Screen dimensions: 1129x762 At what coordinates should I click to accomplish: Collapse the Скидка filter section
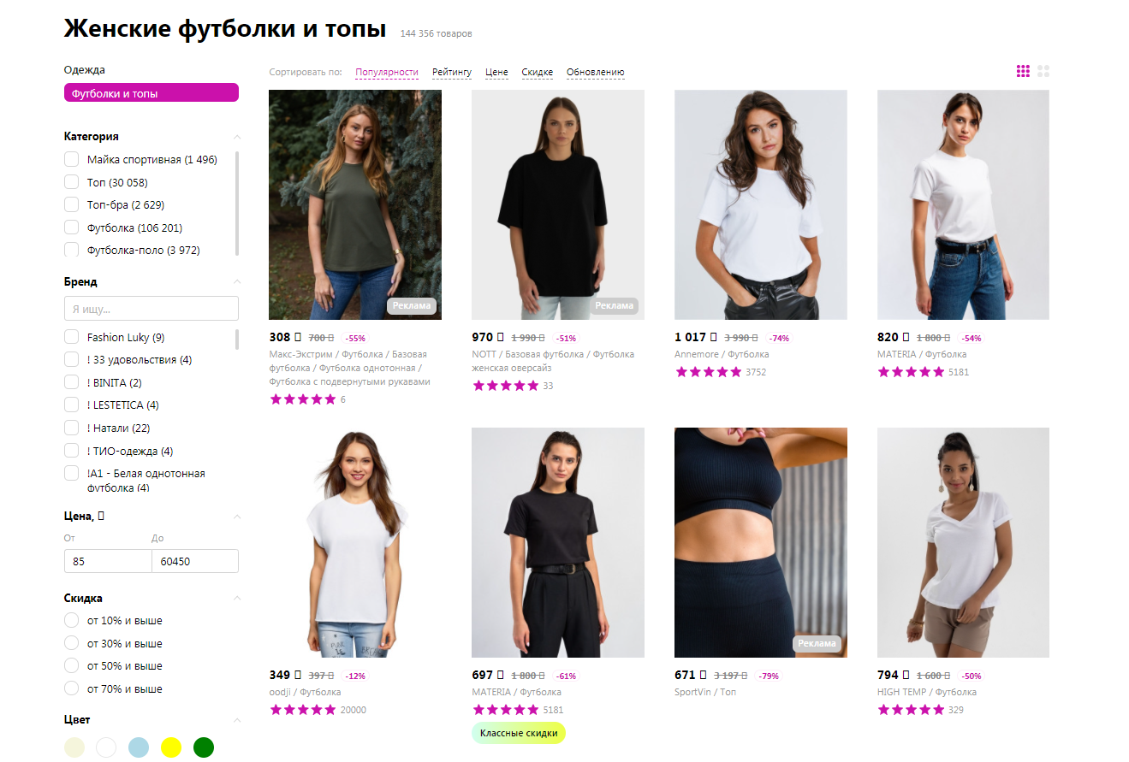click(x=237, y=599)
